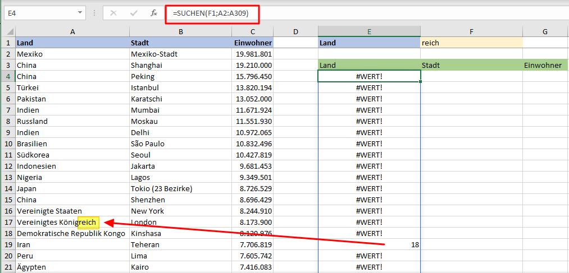Select the cell showing value 18
The image size is (569, 273).
pyautogui.click(x=369, y=244)
